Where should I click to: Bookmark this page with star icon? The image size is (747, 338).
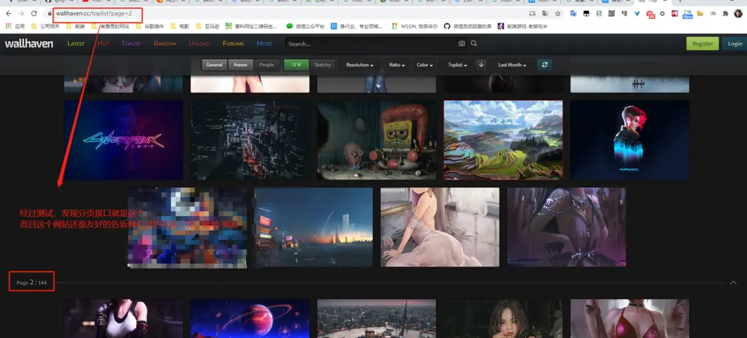point(558,14)
